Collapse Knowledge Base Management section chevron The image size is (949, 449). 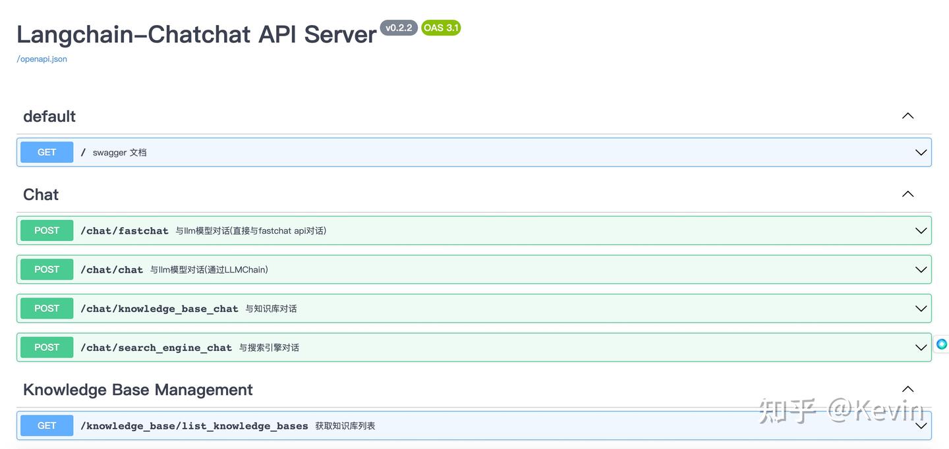pyautogui.click(x=907, y=389)
